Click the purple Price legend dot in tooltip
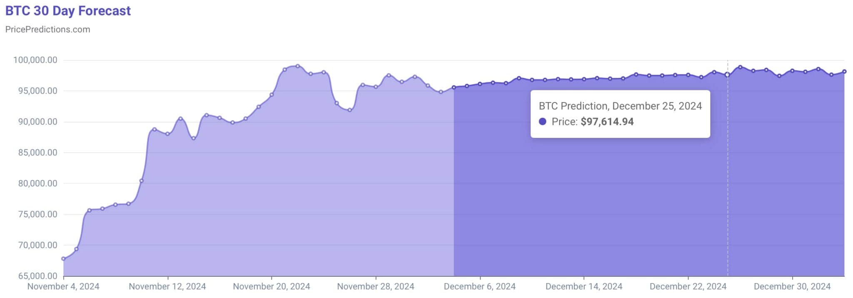This screenshot has height=298, width=853. coord(542,122)
